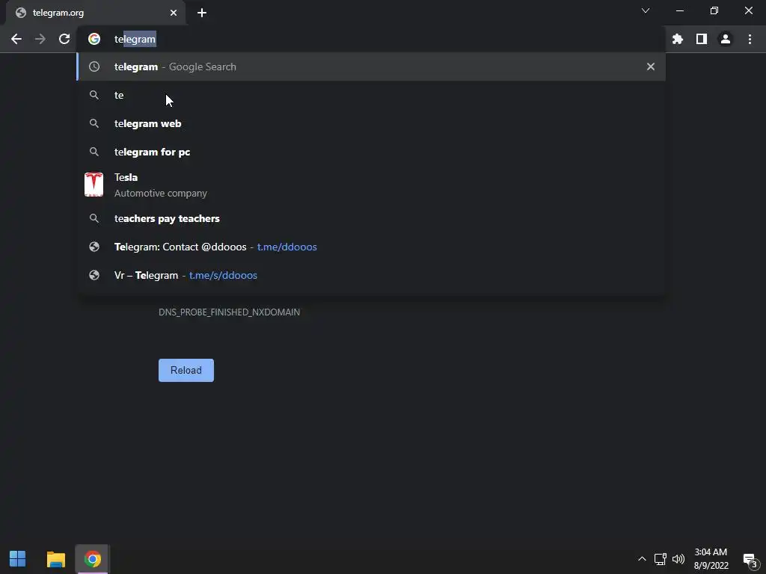Screen dimensions: 766x574
Task: Open File Explorer from taskbar
Action: tap(55, 559)
